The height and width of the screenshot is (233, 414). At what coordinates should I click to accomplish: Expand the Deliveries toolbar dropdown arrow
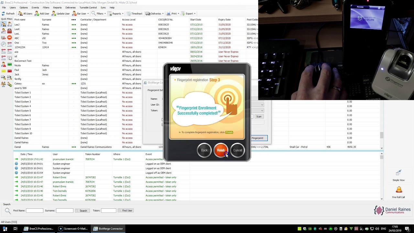click(163, 14)
